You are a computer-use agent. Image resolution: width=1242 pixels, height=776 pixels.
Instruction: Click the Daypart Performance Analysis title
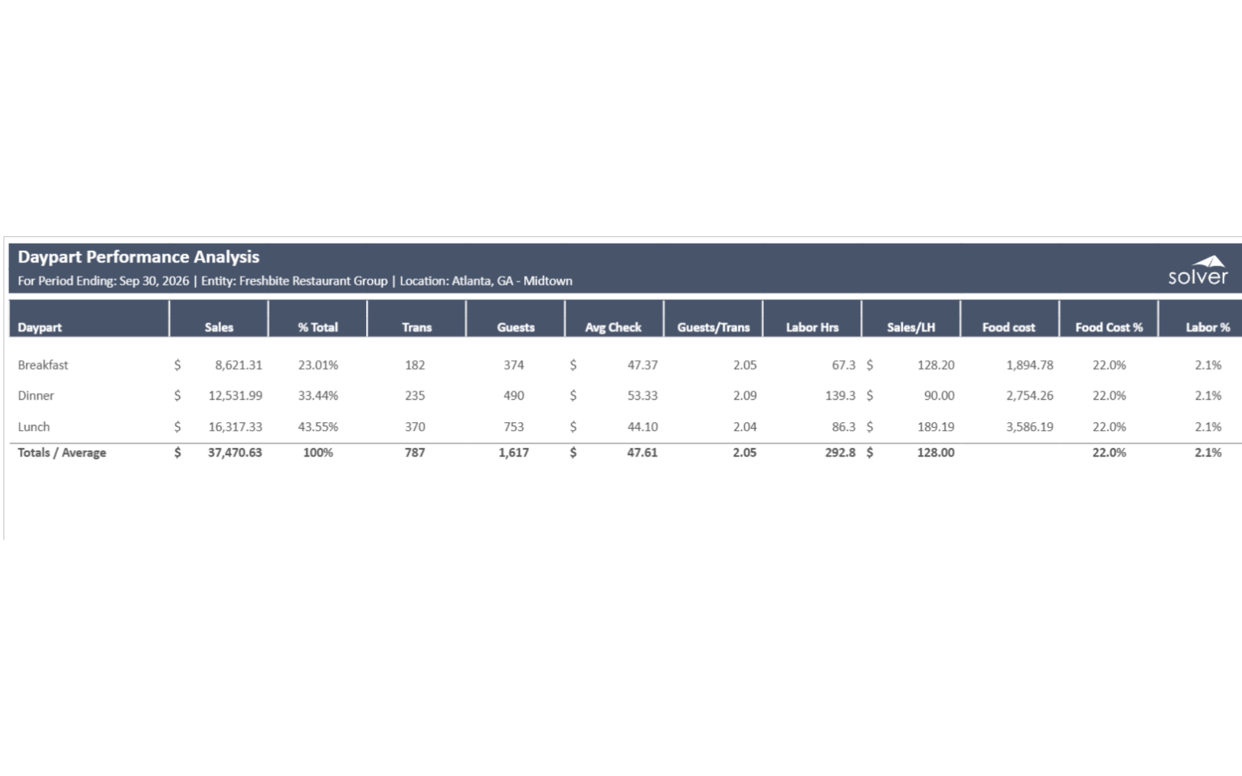pyautogui.click(x=138, y=257)
